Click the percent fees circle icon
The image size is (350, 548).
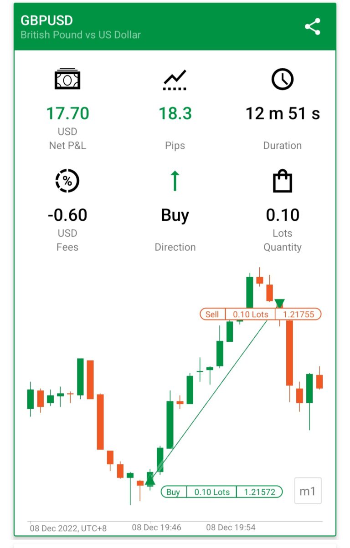pos(67,181)
